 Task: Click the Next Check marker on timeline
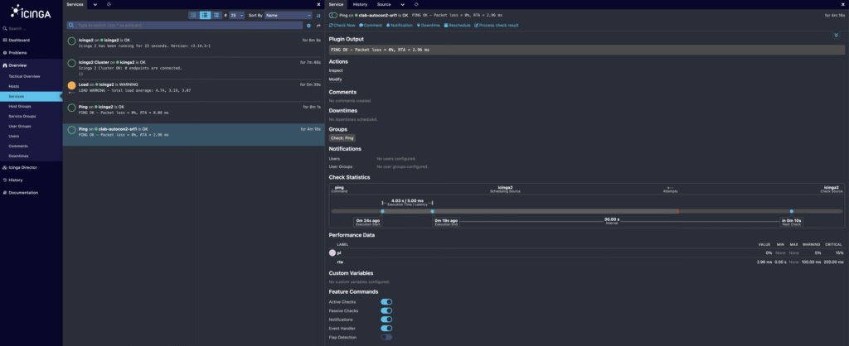pyautogui.click(x=791, y=211)
